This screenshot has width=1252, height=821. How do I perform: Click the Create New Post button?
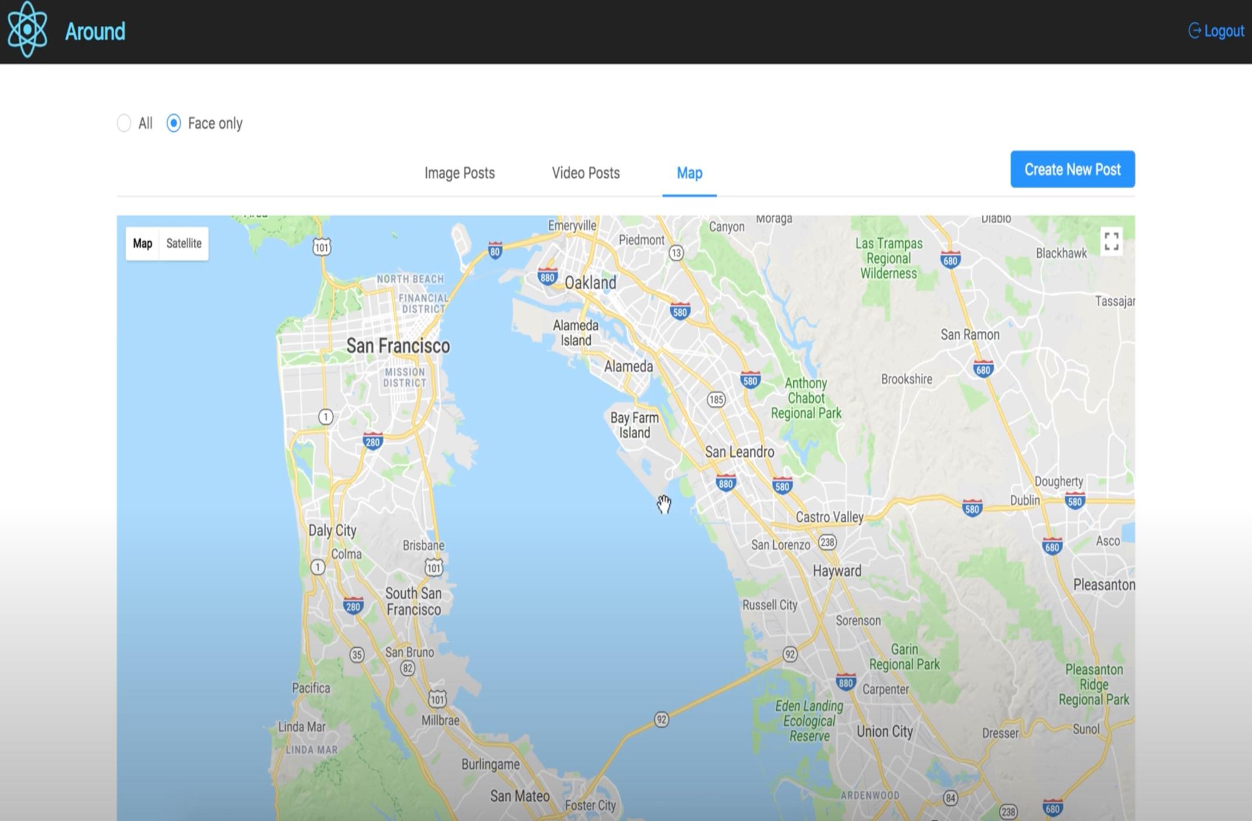(1072, 170)
